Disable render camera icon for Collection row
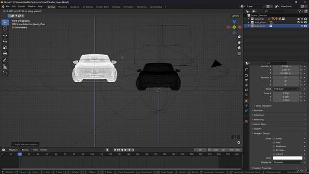The height and width of the screenshot is (174, 309). coord(306,19)
